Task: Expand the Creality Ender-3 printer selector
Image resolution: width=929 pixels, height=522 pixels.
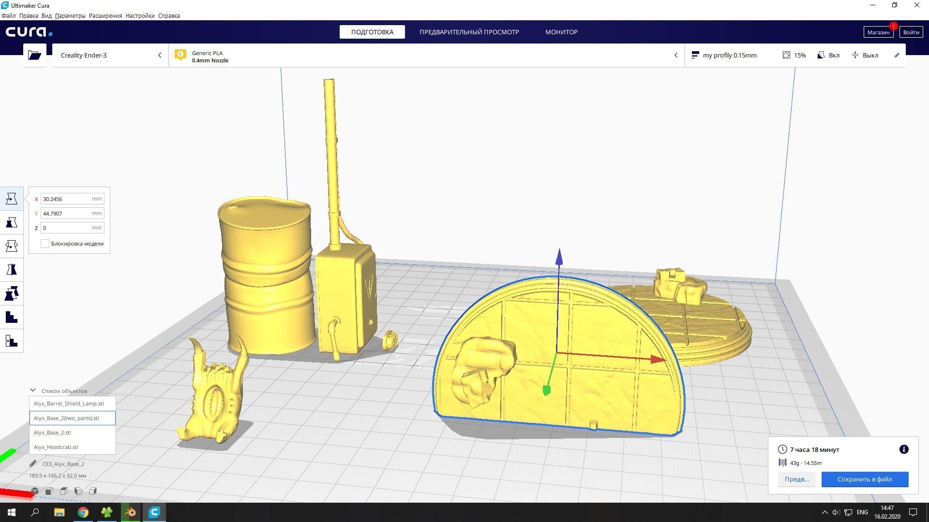Action: [x=110, y=55]
